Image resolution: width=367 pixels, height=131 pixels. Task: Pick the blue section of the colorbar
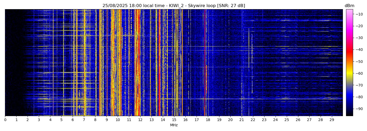coord(349,97)
